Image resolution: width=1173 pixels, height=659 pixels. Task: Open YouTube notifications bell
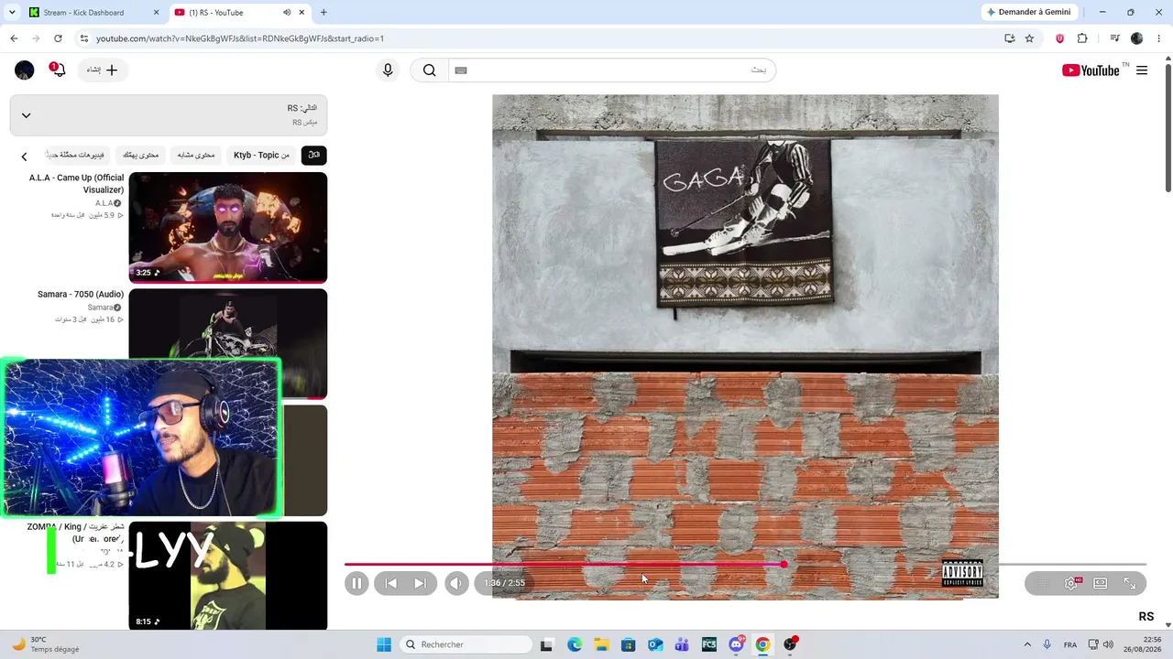pyautogui.click(x=58, y=70)
